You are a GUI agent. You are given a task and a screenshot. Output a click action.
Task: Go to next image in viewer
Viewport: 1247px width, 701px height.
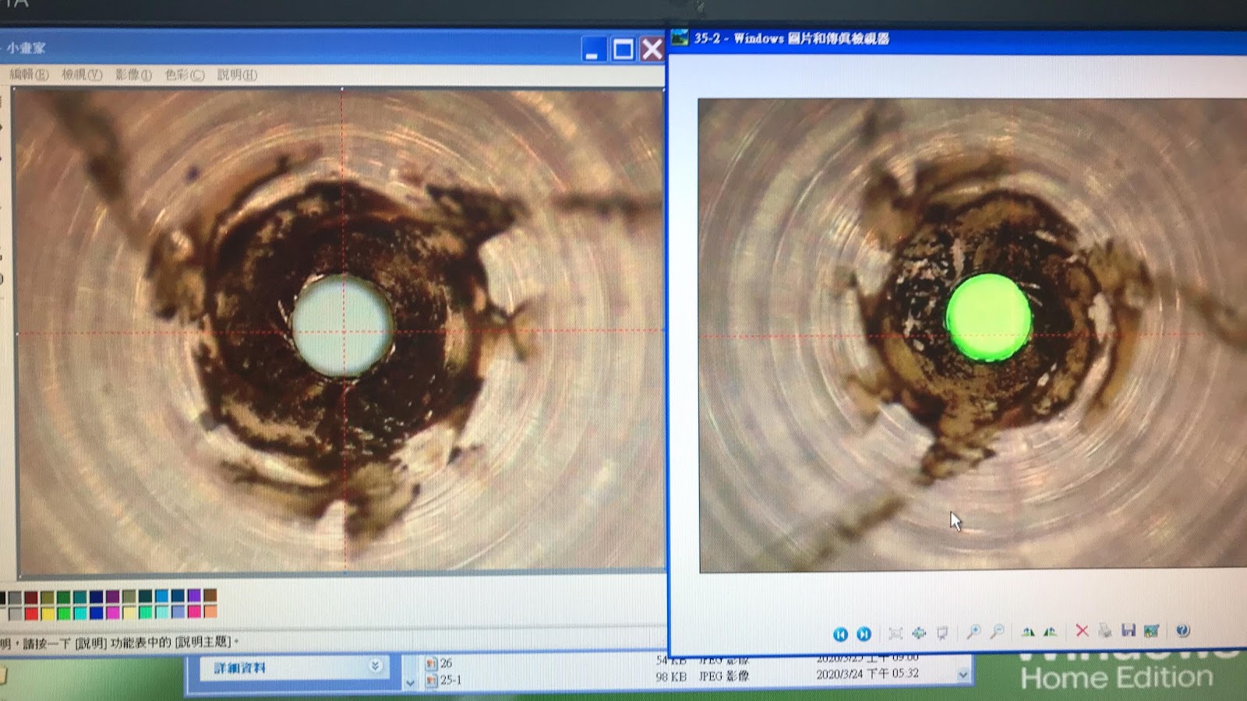pyautogui.click(x=864, y=634)
